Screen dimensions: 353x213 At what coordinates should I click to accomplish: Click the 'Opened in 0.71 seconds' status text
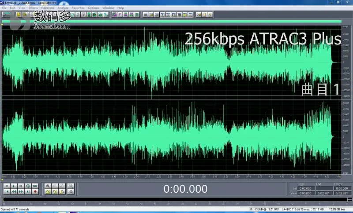point(15,209)
